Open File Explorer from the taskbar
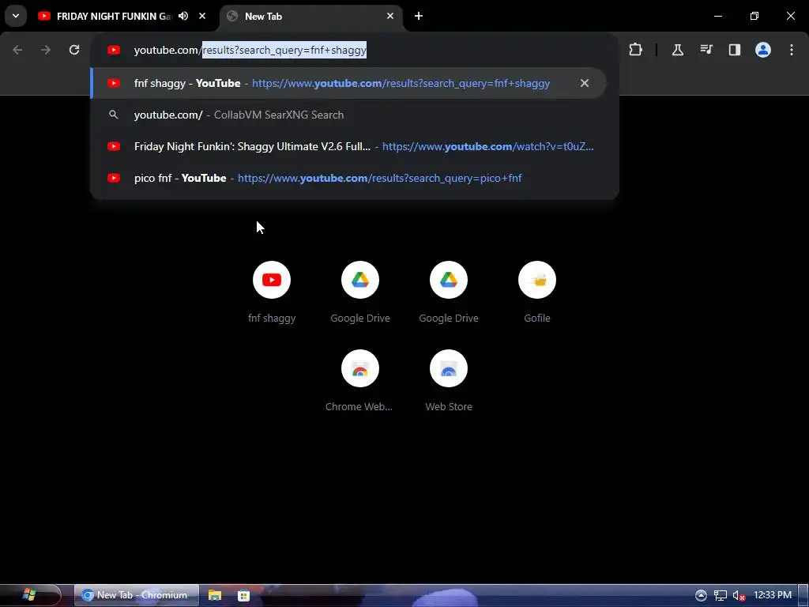 [x=215, y=595]
